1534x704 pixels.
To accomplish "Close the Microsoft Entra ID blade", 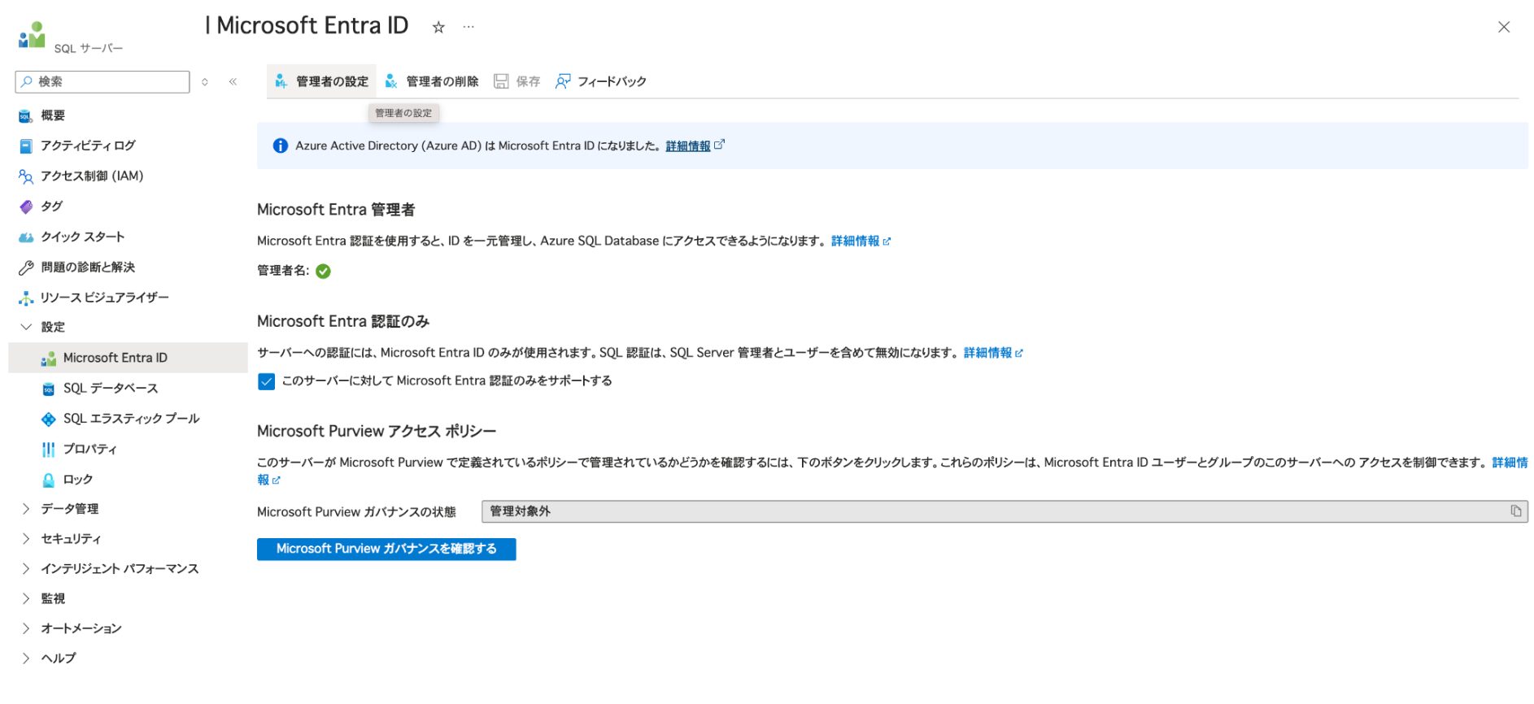I will 1504,27.
